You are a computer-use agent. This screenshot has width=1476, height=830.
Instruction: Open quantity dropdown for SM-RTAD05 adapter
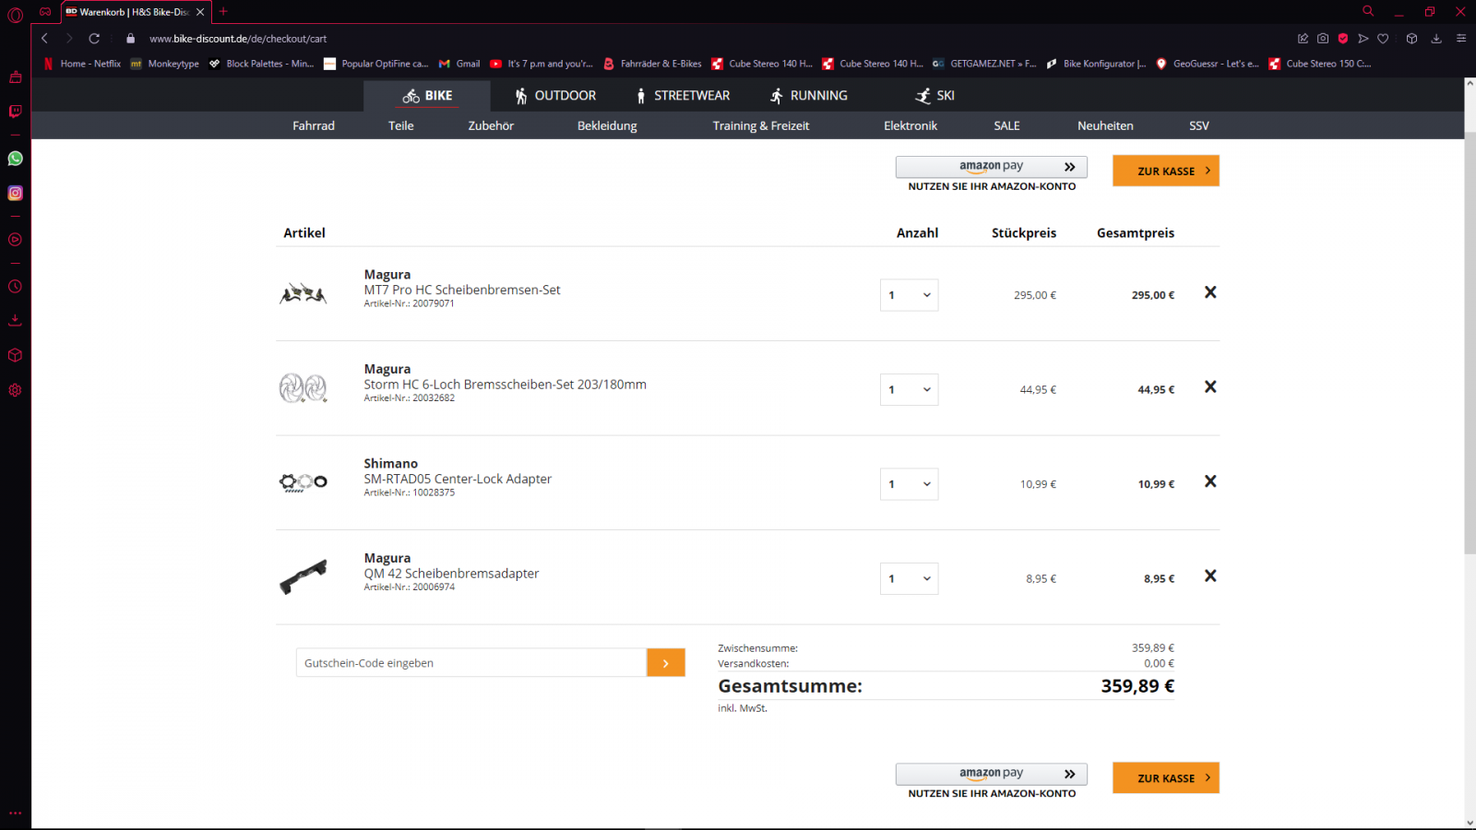(x=909, y=484)
